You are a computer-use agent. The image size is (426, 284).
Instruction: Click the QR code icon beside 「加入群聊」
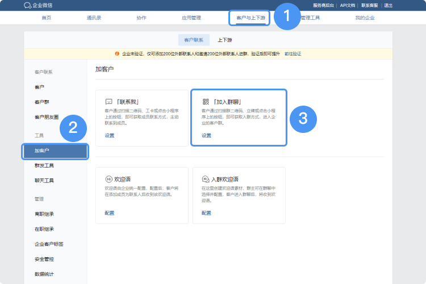point(205,102)
